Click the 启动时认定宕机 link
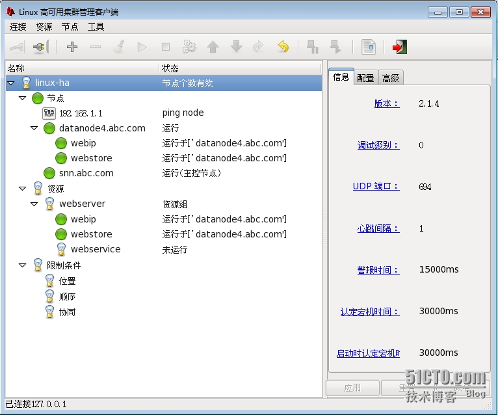The image size is (498, 415). tap(368, 353)
